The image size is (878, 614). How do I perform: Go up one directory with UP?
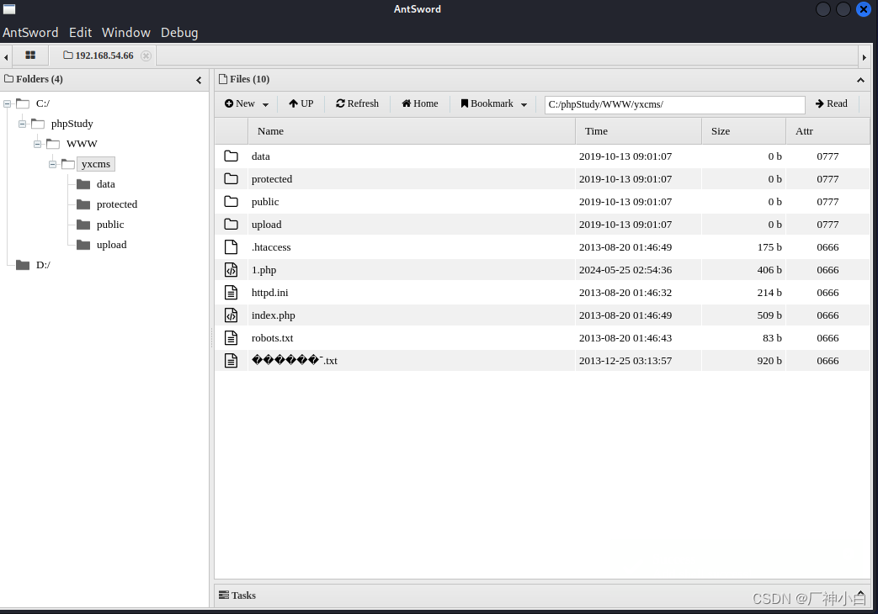point(301,103)
